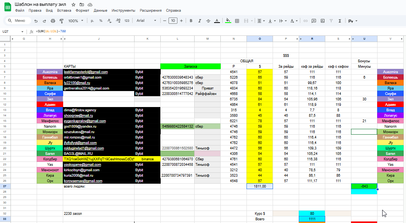Print the spreadsheet with the printer icon
The height and width of the screenshot is (223, 406).
pos(53,21)
